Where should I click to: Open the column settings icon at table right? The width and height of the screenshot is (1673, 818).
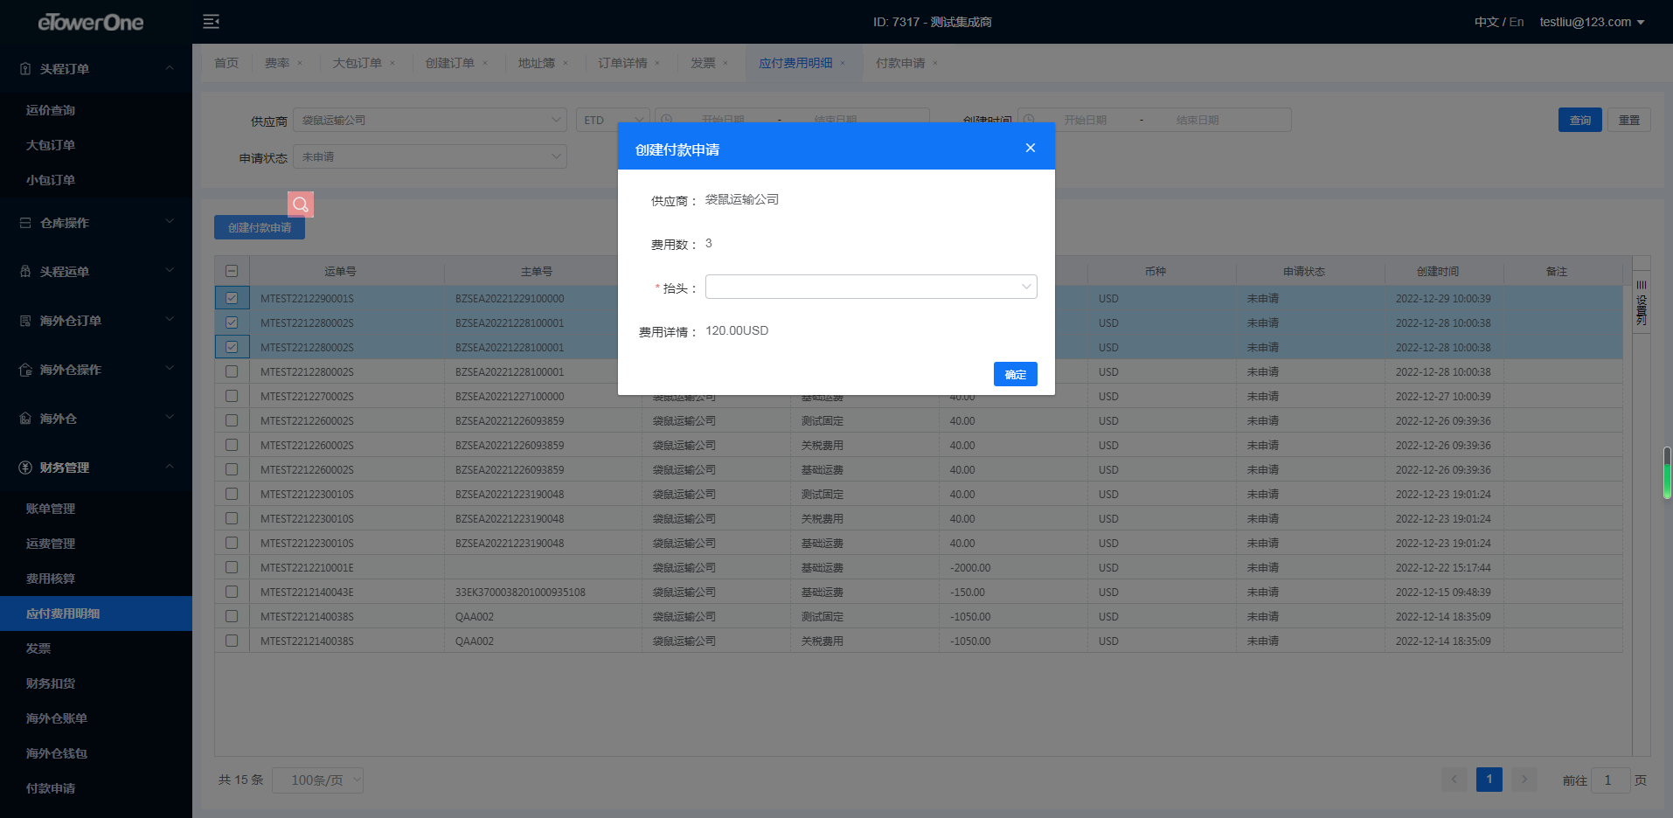pyautogui.click(x=1641, y=302)
